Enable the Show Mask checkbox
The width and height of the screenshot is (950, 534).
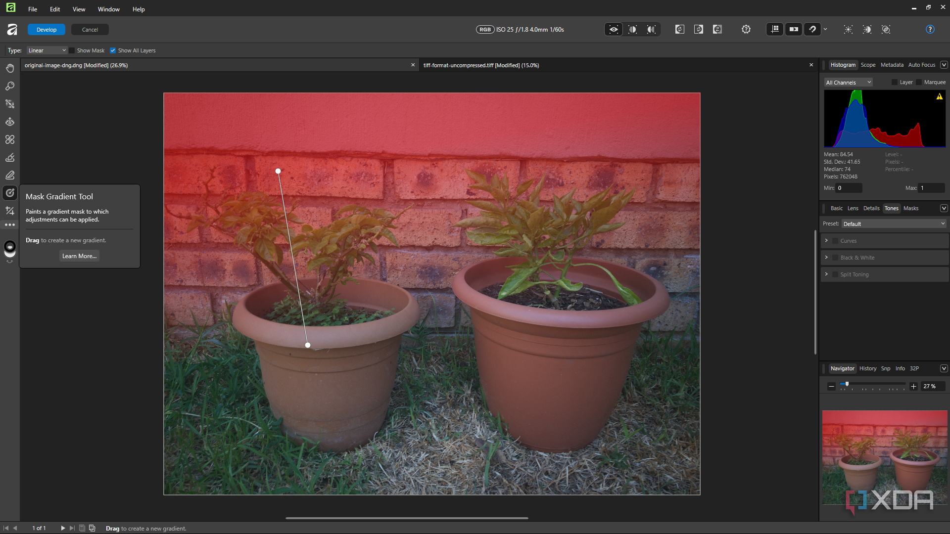tap(72, 50)
